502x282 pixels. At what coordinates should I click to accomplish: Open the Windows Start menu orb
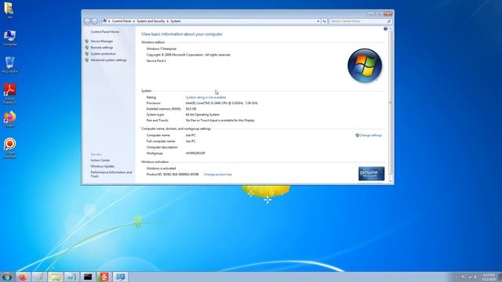point(7,277)
